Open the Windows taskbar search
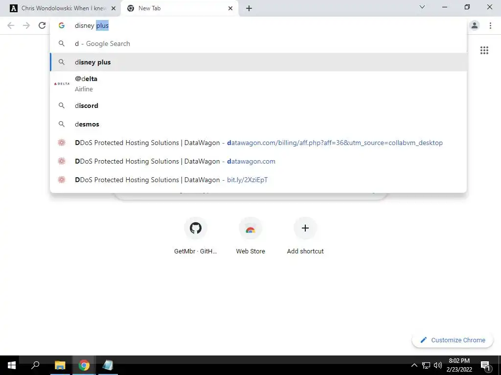 coord(35,365)
